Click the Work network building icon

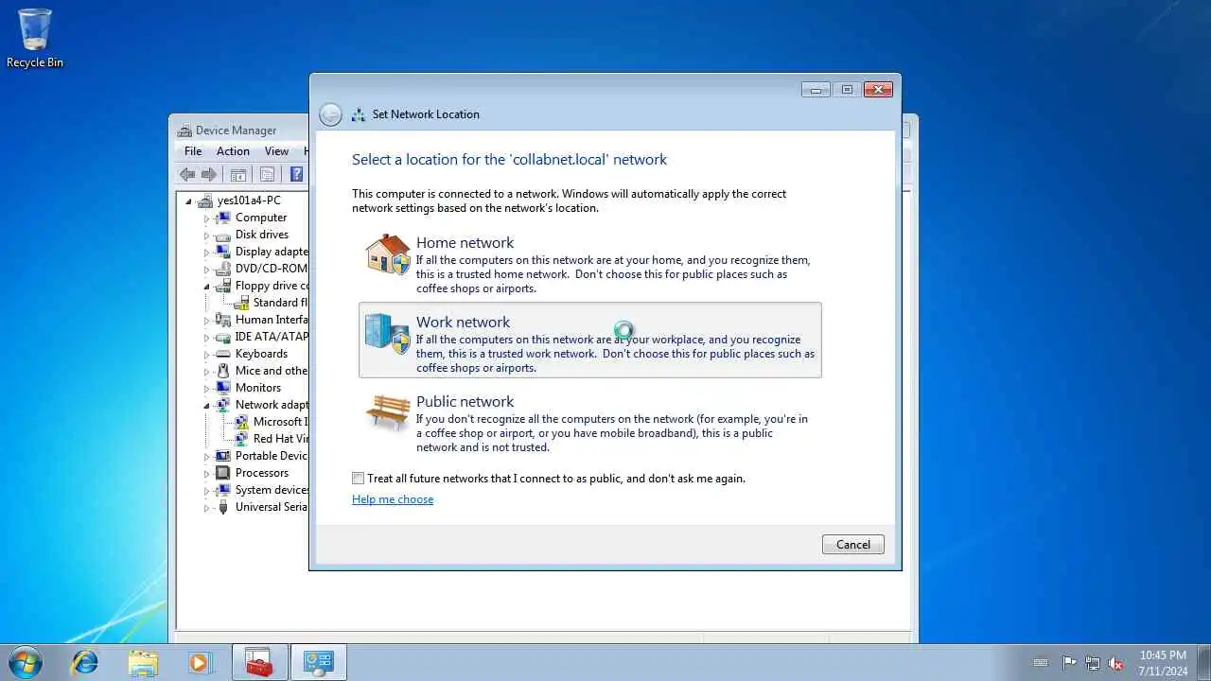[x=388, y=334]
